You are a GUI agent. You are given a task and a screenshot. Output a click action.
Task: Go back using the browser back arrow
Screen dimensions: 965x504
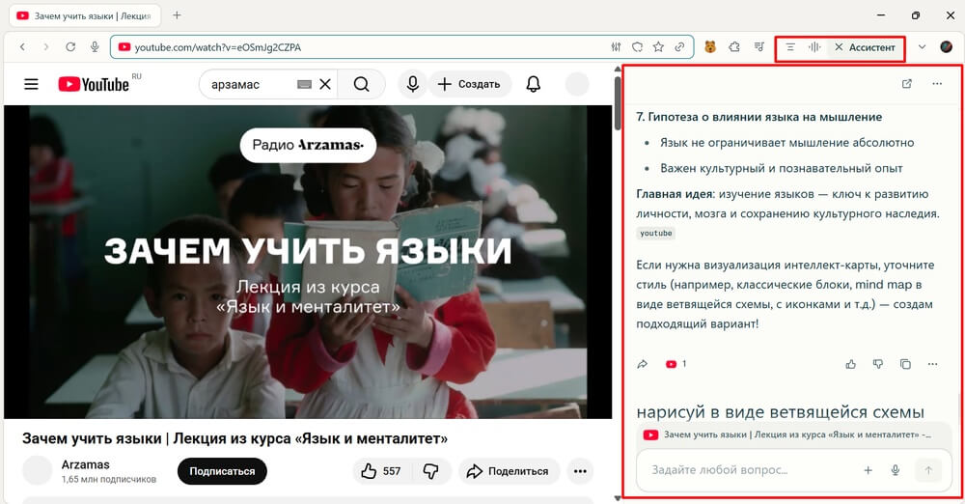pyautogui.click(x=23, y=46)
